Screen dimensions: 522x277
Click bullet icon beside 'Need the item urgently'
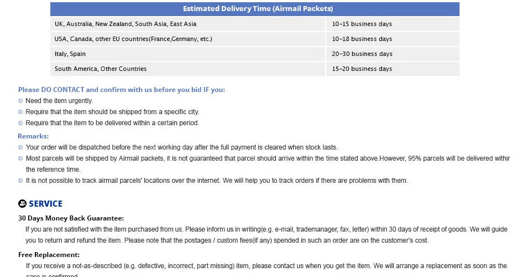coord(20,101)
